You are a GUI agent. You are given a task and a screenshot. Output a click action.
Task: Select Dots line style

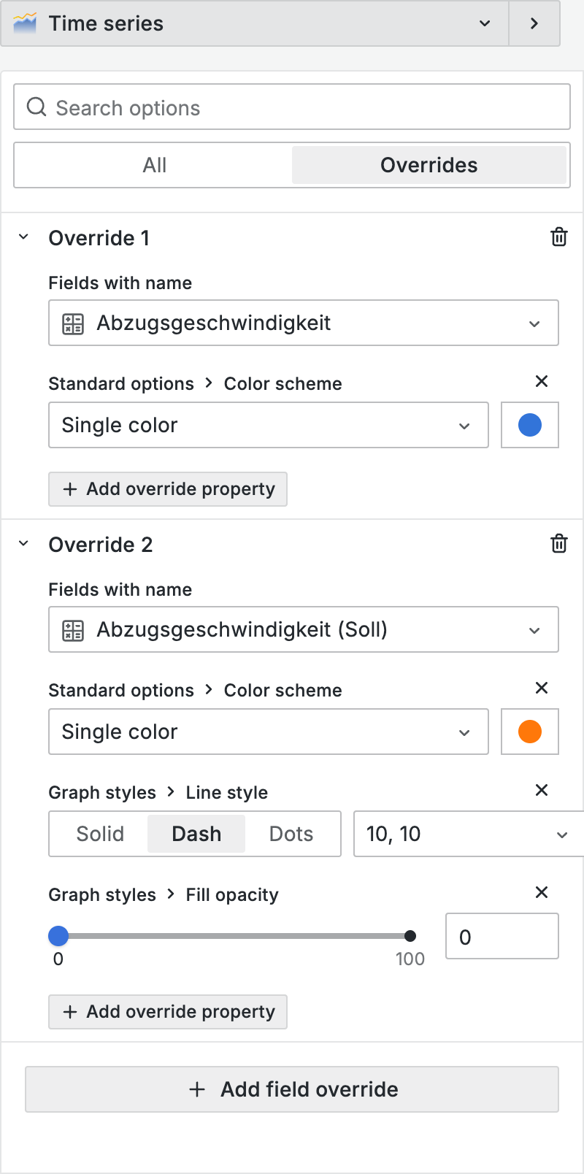[x=291, y=834]
